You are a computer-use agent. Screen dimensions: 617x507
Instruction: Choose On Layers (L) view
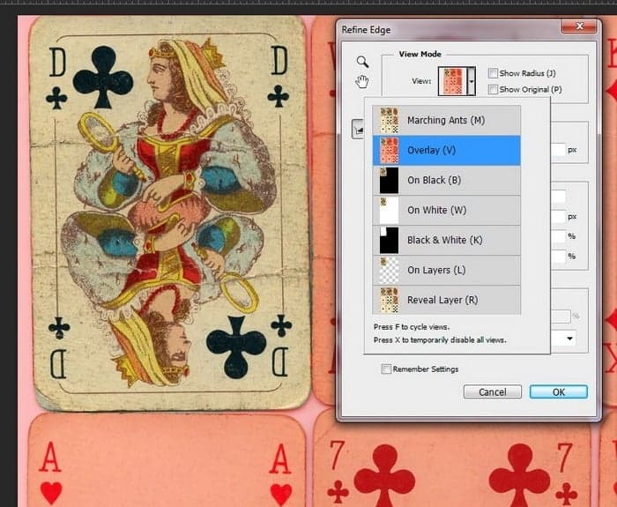[447, 270]
